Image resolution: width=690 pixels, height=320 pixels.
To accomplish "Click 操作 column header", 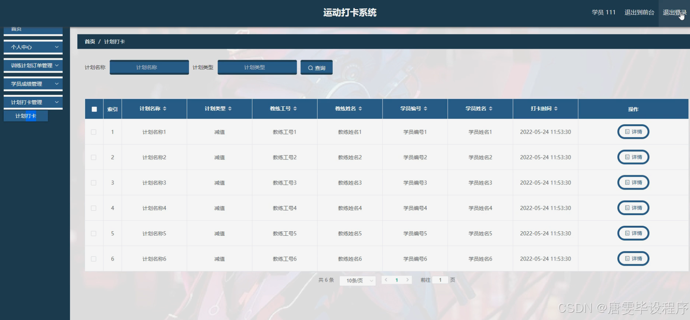I will tap(633, 109).
